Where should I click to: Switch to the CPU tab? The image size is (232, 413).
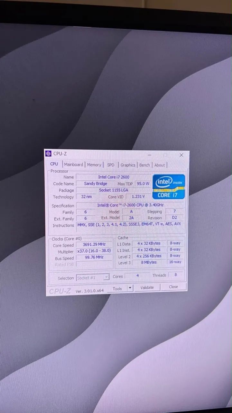coord(54,164)
